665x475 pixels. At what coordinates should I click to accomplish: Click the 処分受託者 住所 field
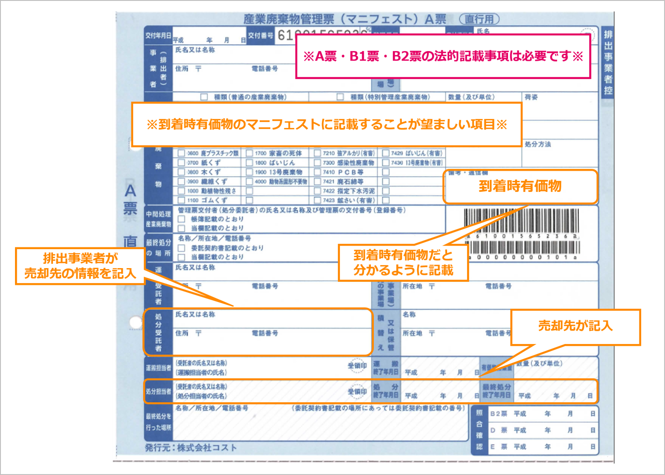point(273,341)
